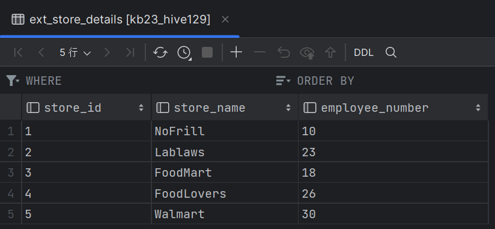Open auto-refresh interval clock icon

pos(184,52)
